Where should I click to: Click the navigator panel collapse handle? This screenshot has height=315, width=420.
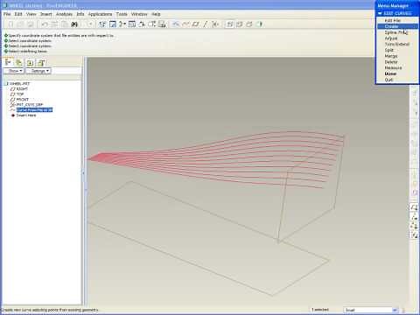coord(84,173)
